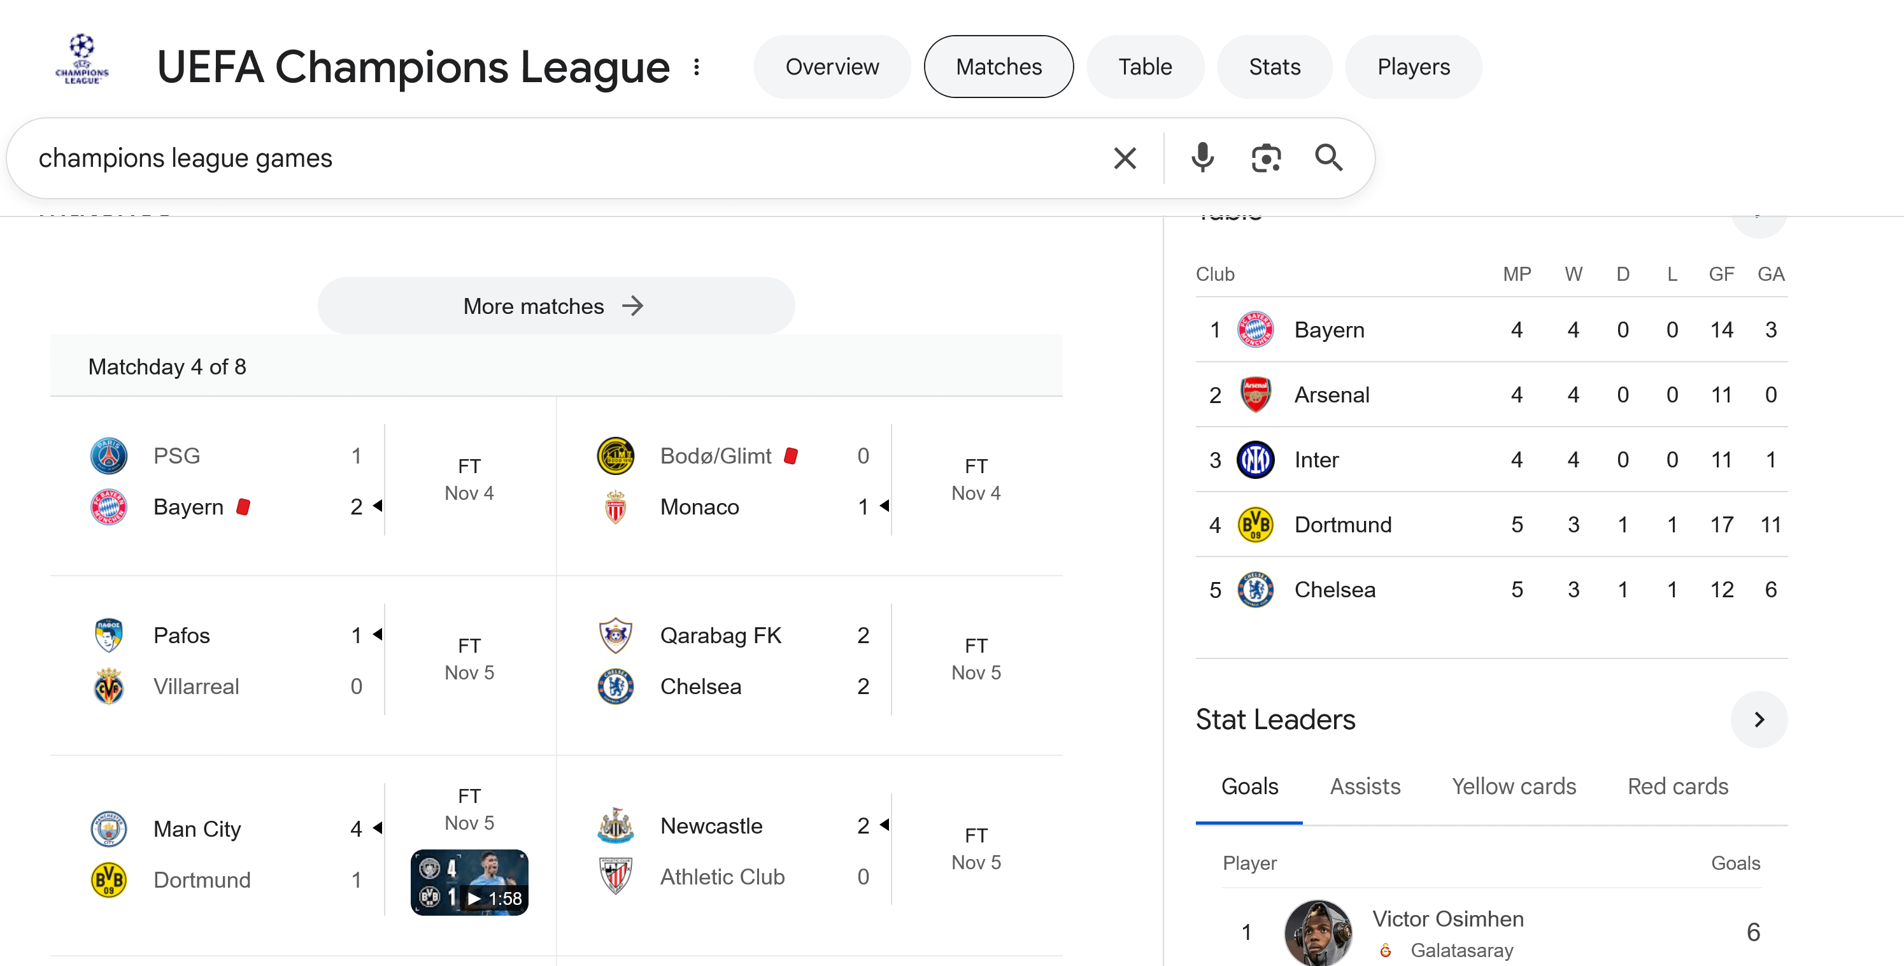This screenshot has height=966, width=1904.
Task: Expand the Stat Leaders section arrow
Action: [1758, 719]
